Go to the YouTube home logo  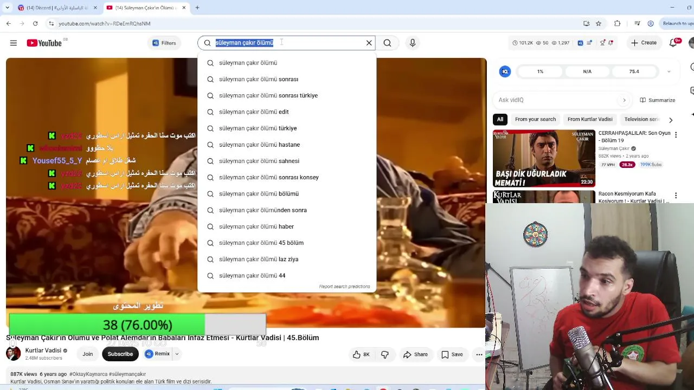tap(44, 43)
